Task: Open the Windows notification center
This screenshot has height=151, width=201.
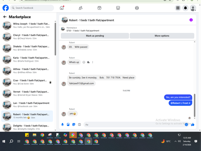Action: pos(196,141)
